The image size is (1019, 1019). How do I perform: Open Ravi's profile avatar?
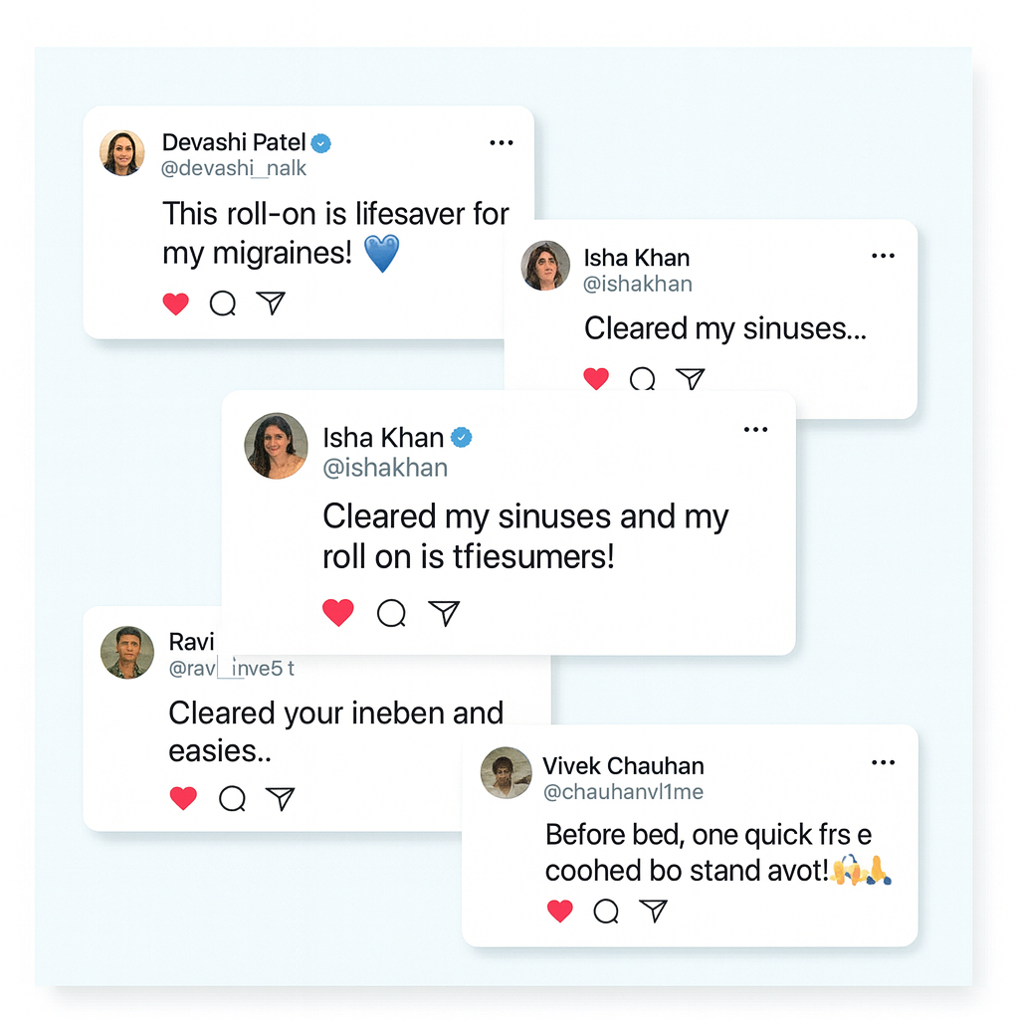127,653
